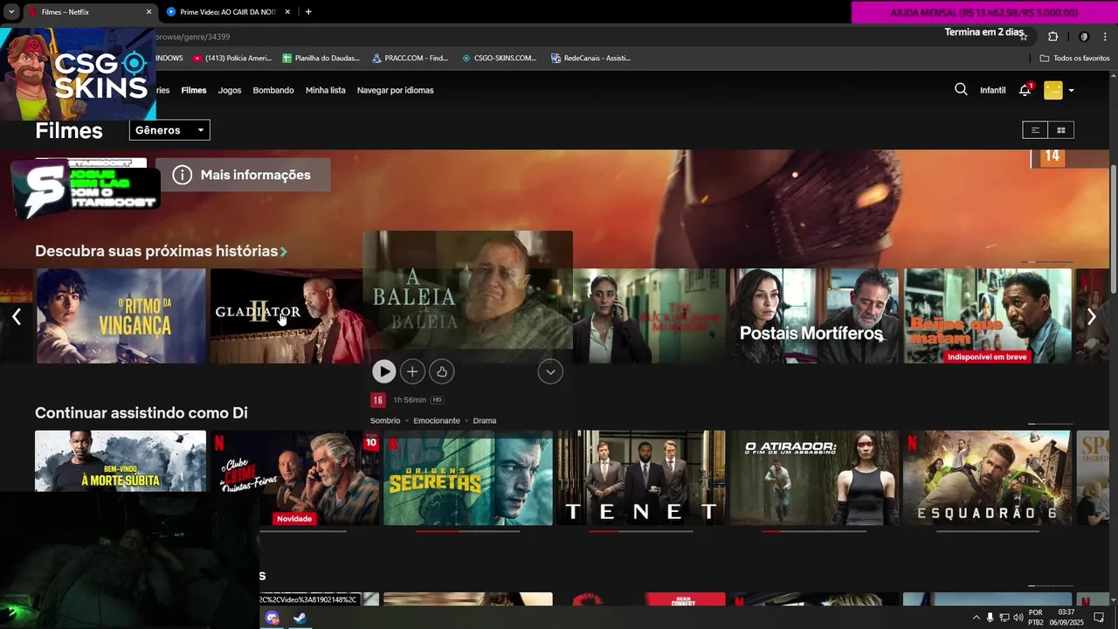The image size is (1118, 629).
Task: Open Discord icon on the taskbar
Action: [273, 618]
